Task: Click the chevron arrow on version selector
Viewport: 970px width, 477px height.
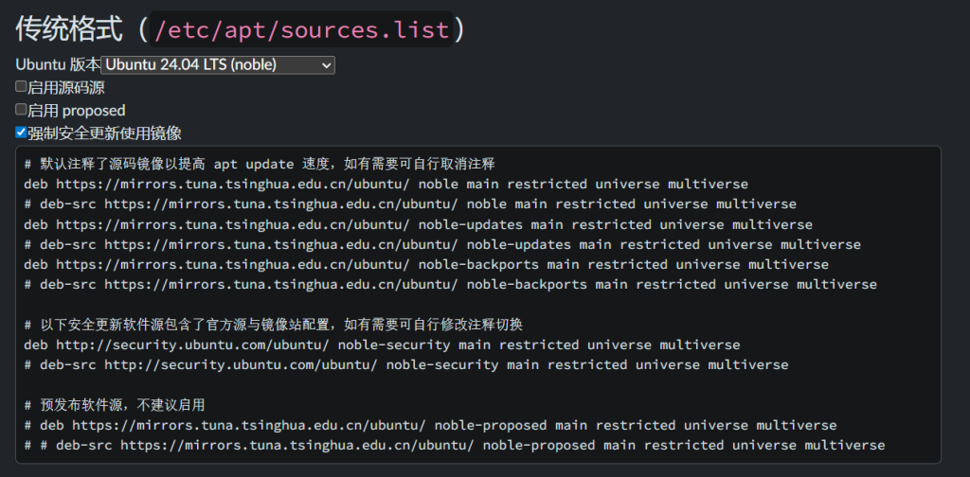Action: [327, 64]
